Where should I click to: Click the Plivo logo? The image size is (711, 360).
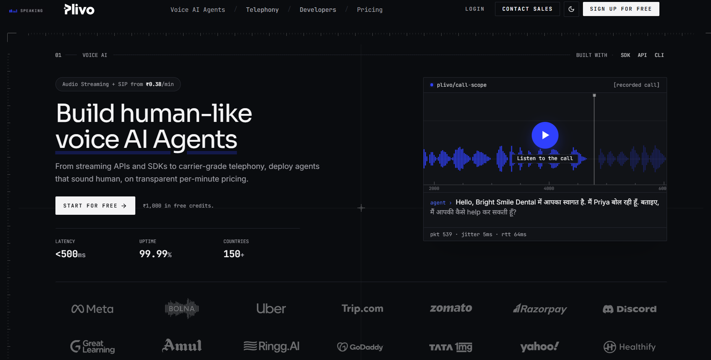79,9
